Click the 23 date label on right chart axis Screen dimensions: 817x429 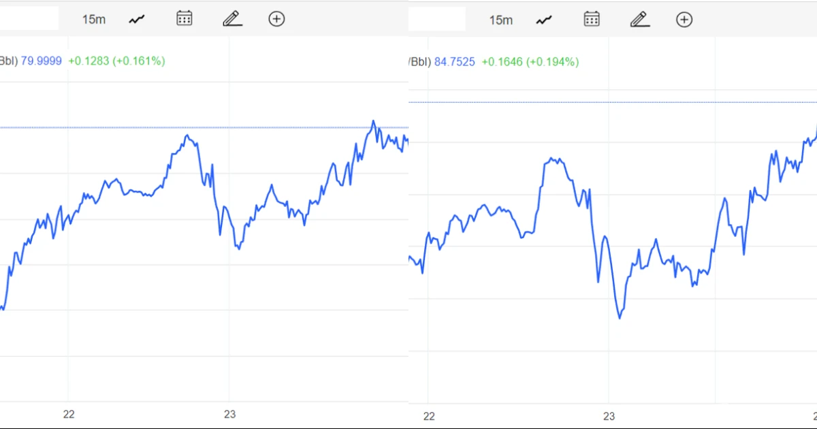click(x=609, y=415)
